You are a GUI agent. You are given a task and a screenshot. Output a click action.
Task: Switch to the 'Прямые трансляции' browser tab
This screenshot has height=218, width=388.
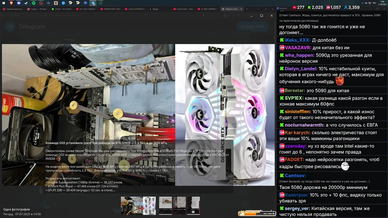(12, 9)
